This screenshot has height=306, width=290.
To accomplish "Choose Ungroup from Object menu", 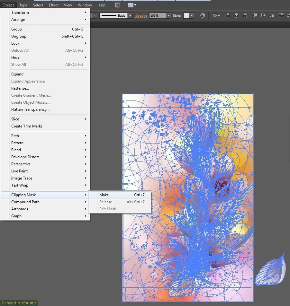I will coord(49,36).
